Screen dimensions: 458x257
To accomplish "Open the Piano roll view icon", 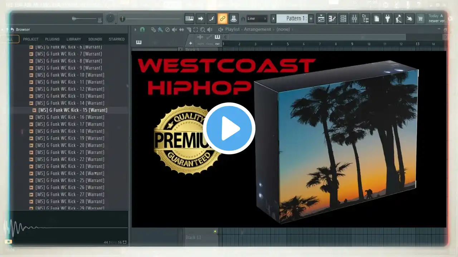I will click(x=332, y=19).
